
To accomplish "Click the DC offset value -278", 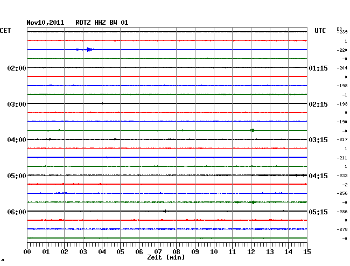I will (342, 229).
